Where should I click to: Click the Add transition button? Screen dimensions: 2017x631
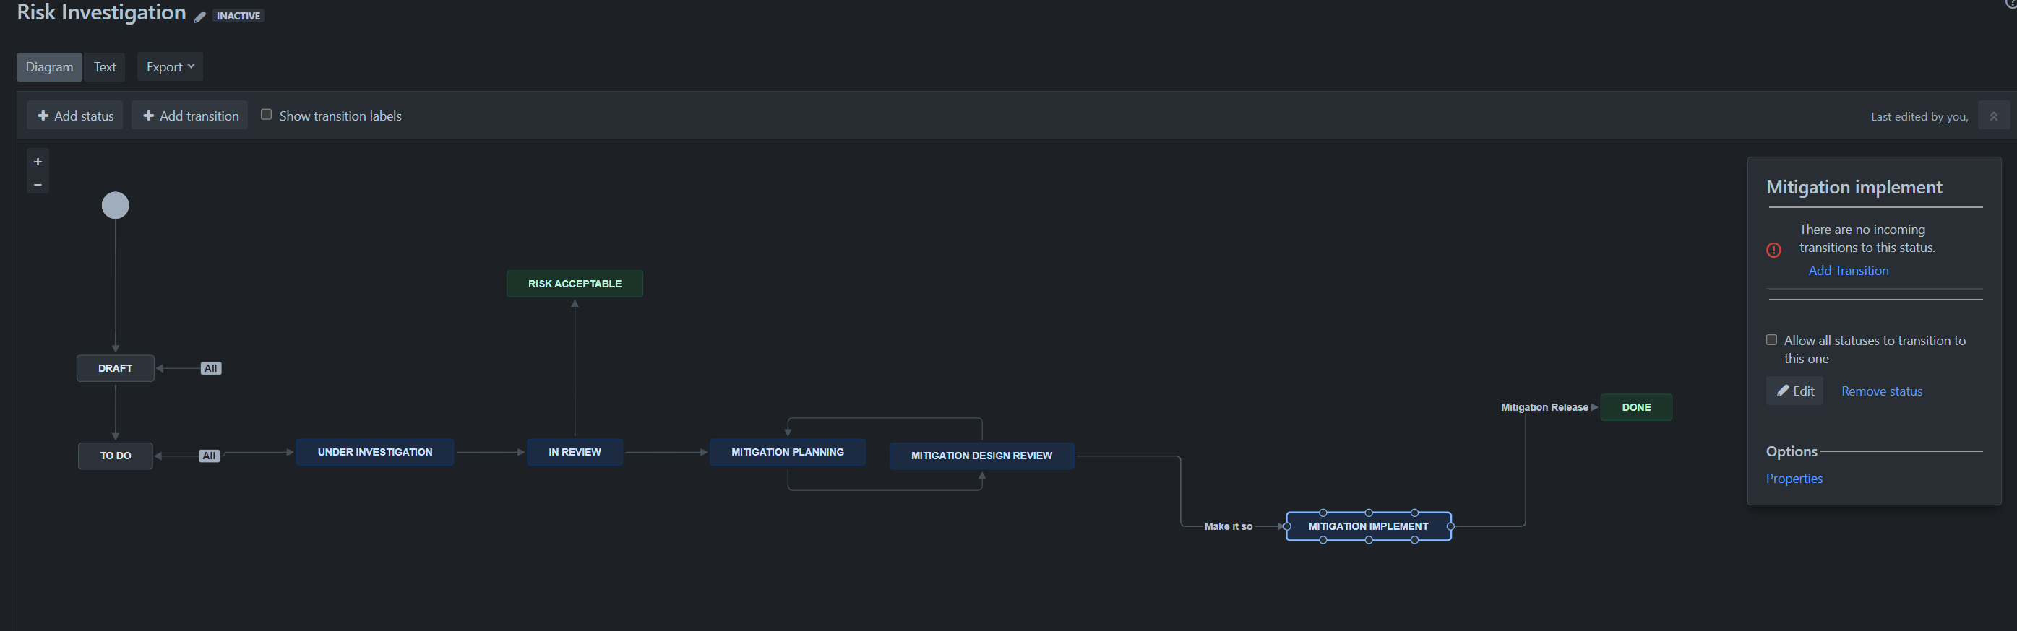point(190,116)
